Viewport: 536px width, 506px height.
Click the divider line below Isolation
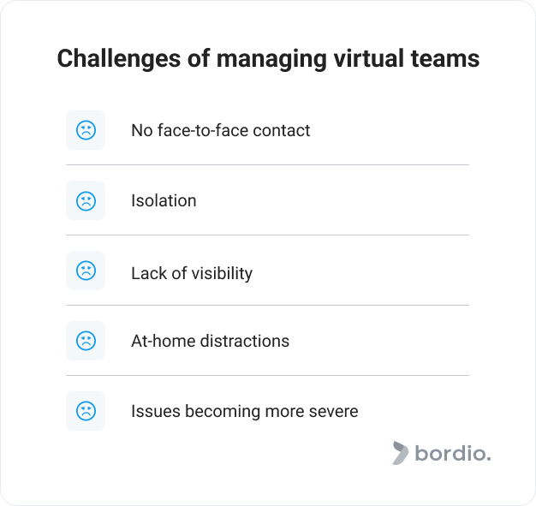pos(267,235)
